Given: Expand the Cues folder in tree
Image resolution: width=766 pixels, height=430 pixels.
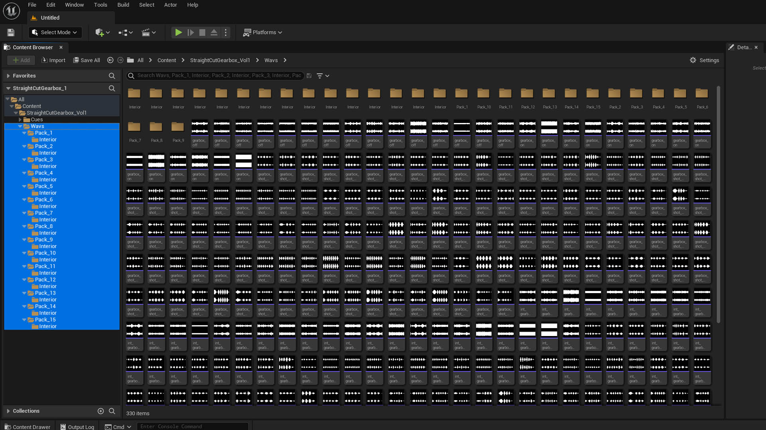Looking at the screenshot, I should point(20,119).
